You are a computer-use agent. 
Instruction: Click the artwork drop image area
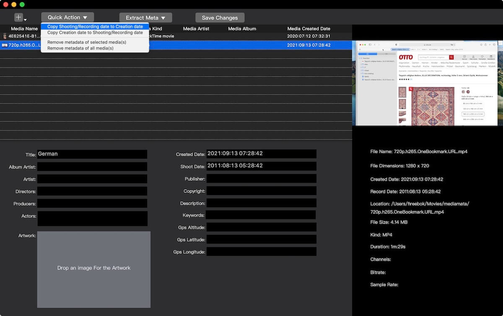tap(94, 270)
